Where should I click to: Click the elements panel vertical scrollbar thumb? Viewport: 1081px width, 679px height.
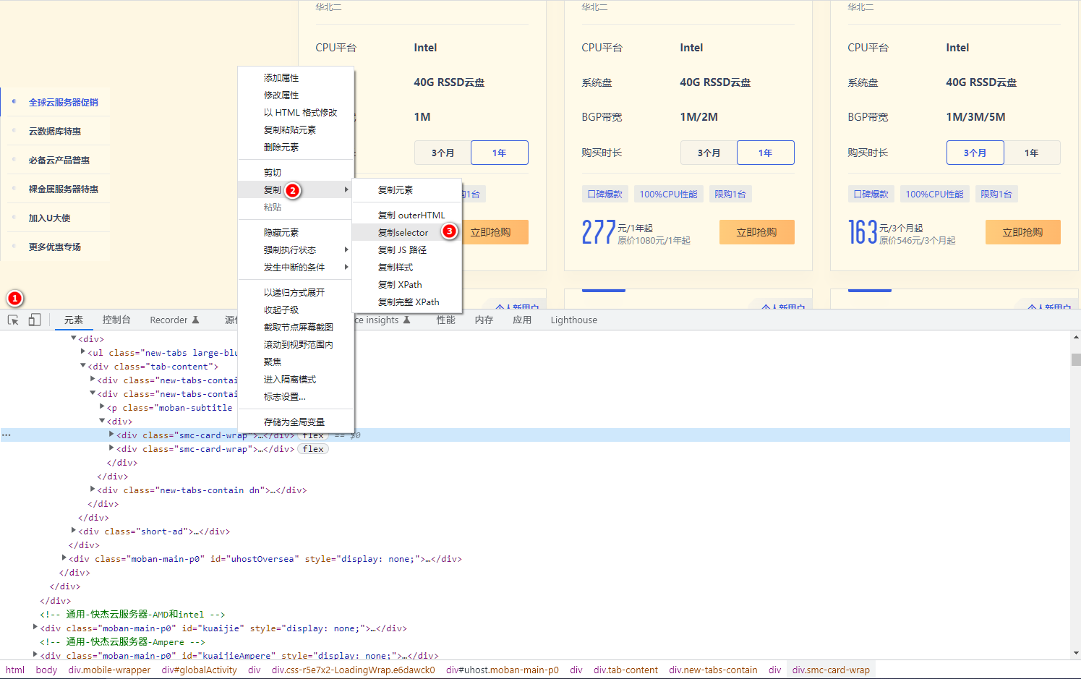[1076, 359]
